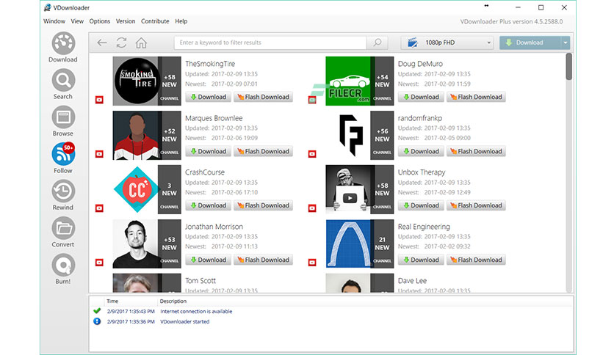
Task: Expand the main Download button arrow
Action: pyautogui.click(x=566, y=43)
